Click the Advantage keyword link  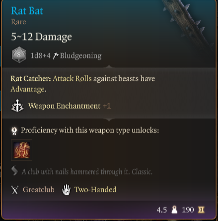click(28, 90)
